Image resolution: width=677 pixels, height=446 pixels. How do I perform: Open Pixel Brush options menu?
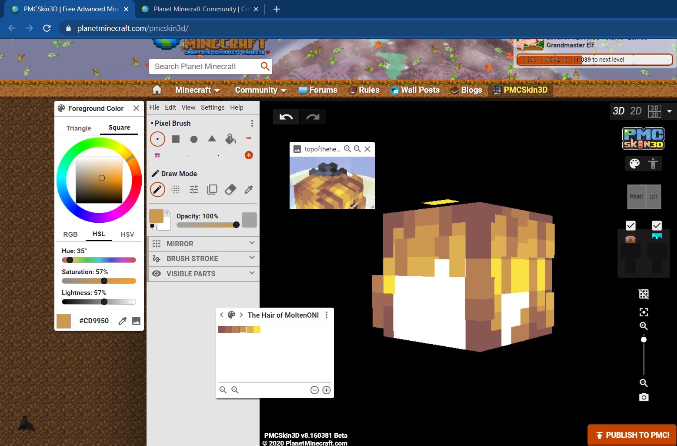tap(252, 123)
